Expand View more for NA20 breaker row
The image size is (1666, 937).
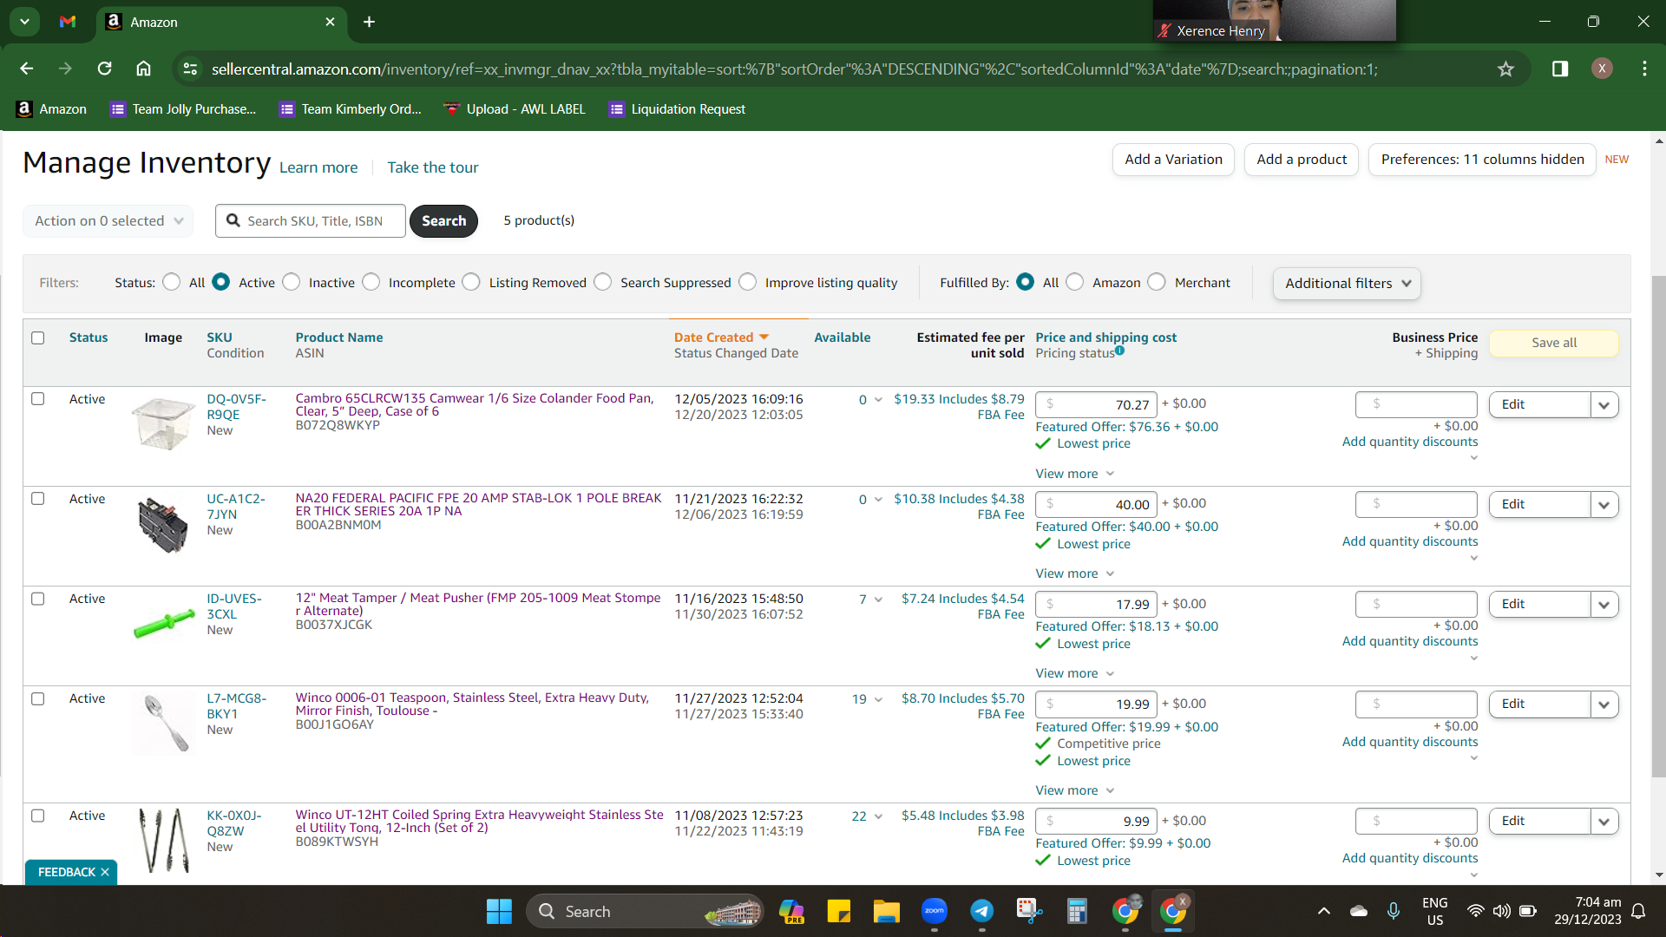pyautogui.click(x=1074, y=573)
